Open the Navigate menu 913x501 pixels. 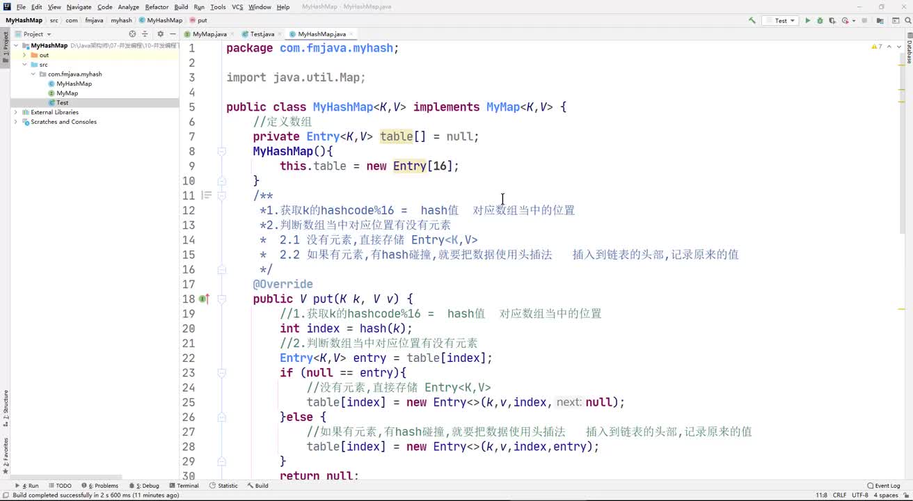coord(79,6)
